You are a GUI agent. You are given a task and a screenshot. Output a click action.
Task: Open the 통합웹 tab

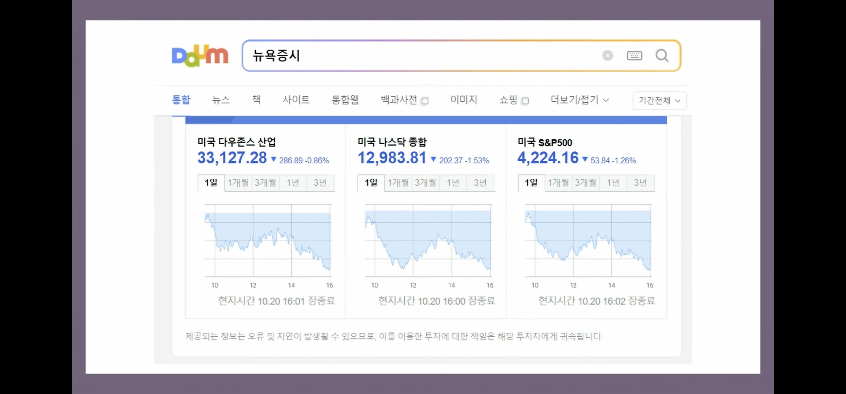(x=345, y=100)
